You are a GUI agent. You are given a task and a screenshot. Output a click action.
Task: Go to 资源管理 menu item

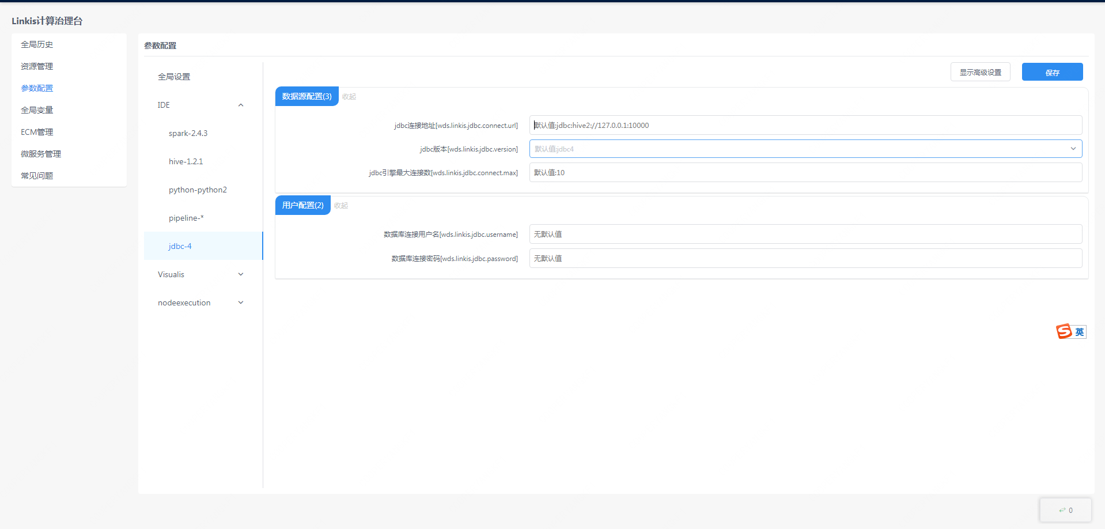coord(37,66)
